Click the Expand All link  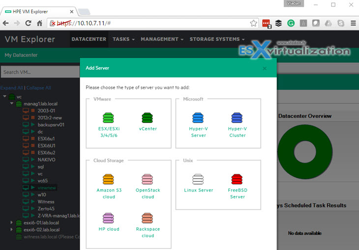click(x=12, y=88)
